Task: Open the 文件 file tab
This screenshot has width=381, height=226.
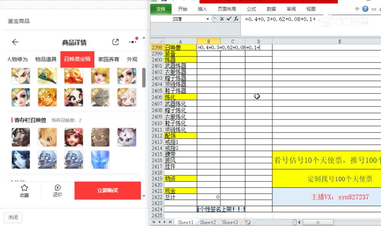Action: (161, 9)
